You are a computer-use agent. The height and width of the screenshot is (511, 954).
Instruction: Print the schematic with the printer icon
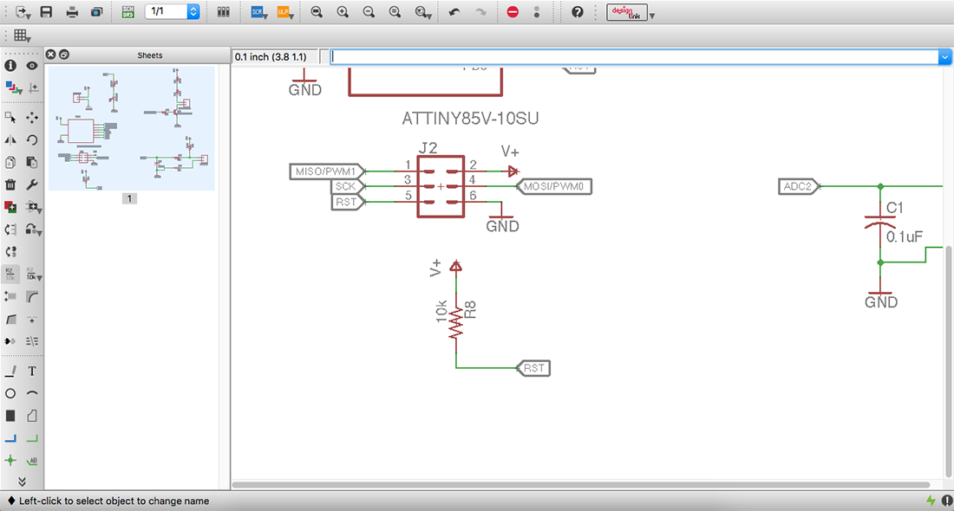click(x=72, y=11)
